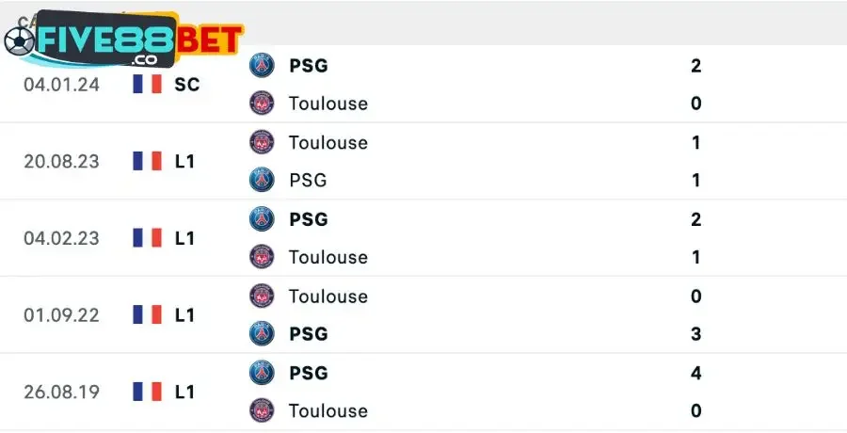Click Toulouse crest in the 01.09.22 match
Image resolution: width=847 pixels, height=433 pixels.
pyautogui.click(x=262, y=297)
